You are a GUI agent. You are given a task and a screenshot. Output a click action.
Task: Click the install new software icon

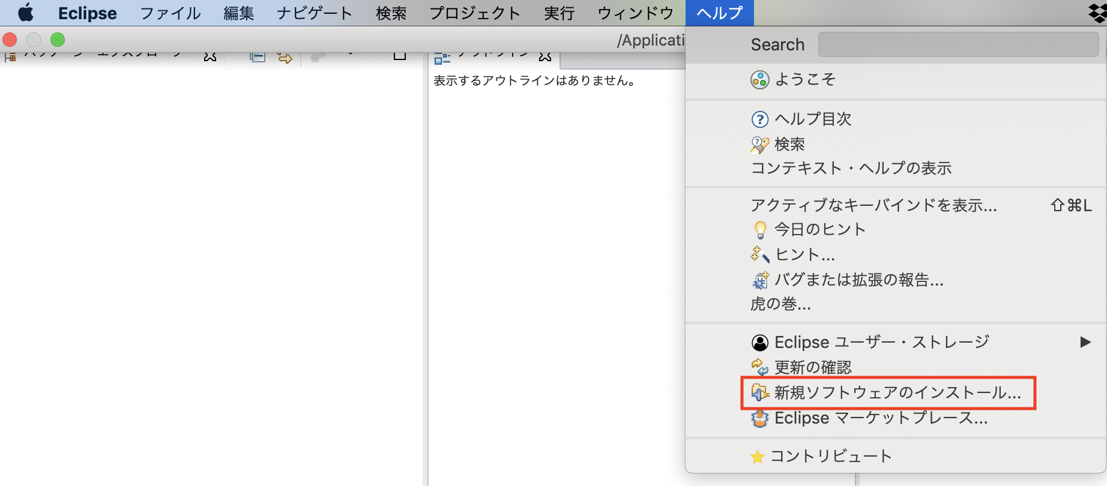(x=760, y=393)
